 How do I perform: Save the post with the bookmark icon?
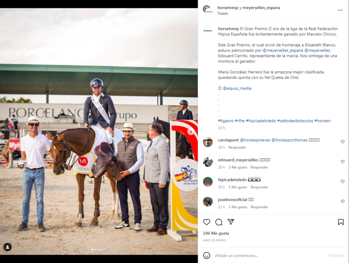[x=341, y=222]
